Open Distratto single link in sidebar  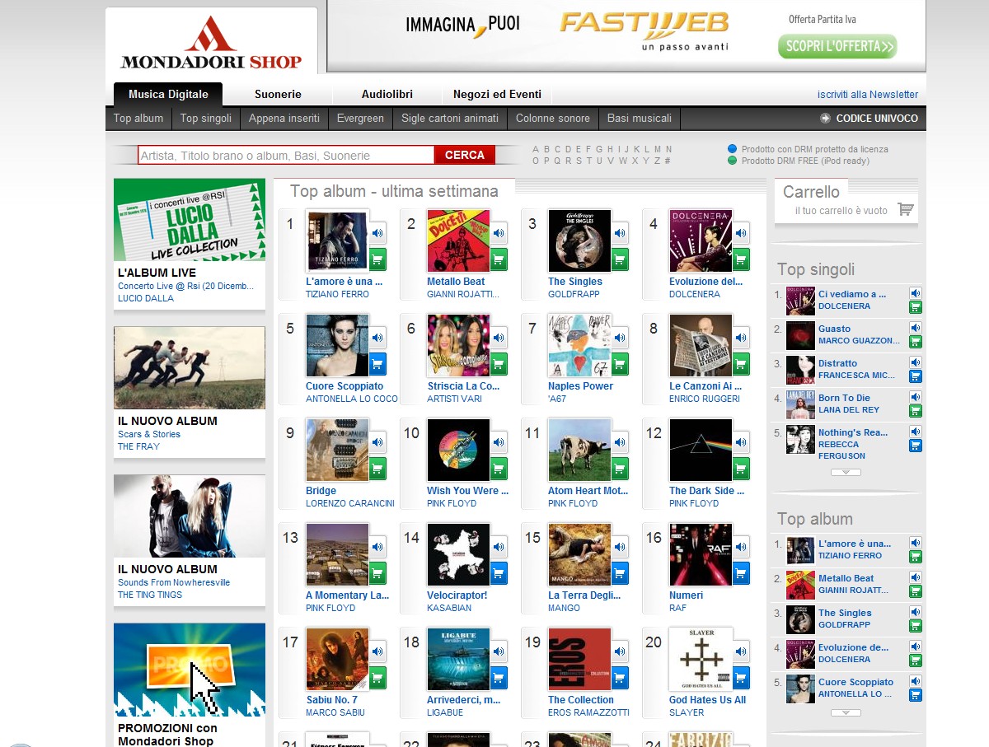[x=837, y=363]
